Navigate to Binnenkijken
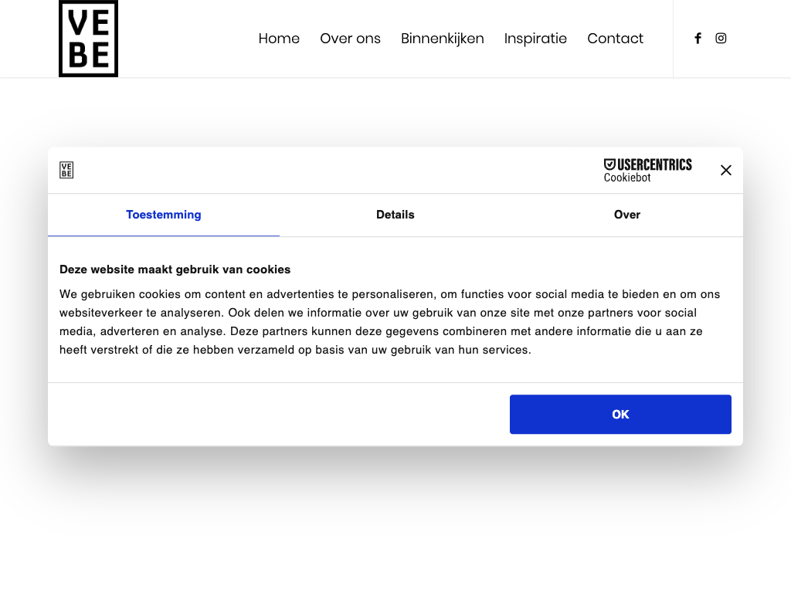791x593 pixels. coord(442,39)
